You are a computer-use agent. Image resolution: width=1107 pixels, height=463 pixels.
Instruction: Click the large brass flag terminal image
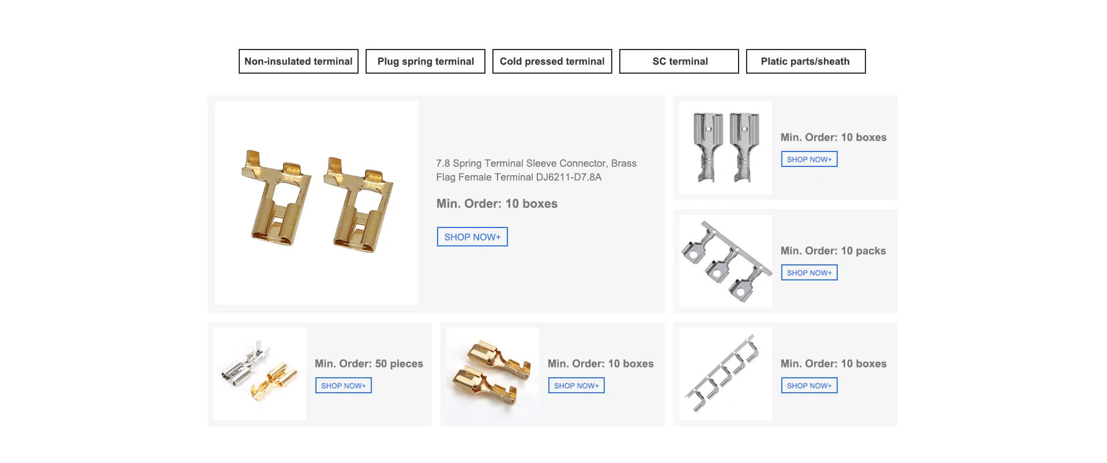click(316, 203)
